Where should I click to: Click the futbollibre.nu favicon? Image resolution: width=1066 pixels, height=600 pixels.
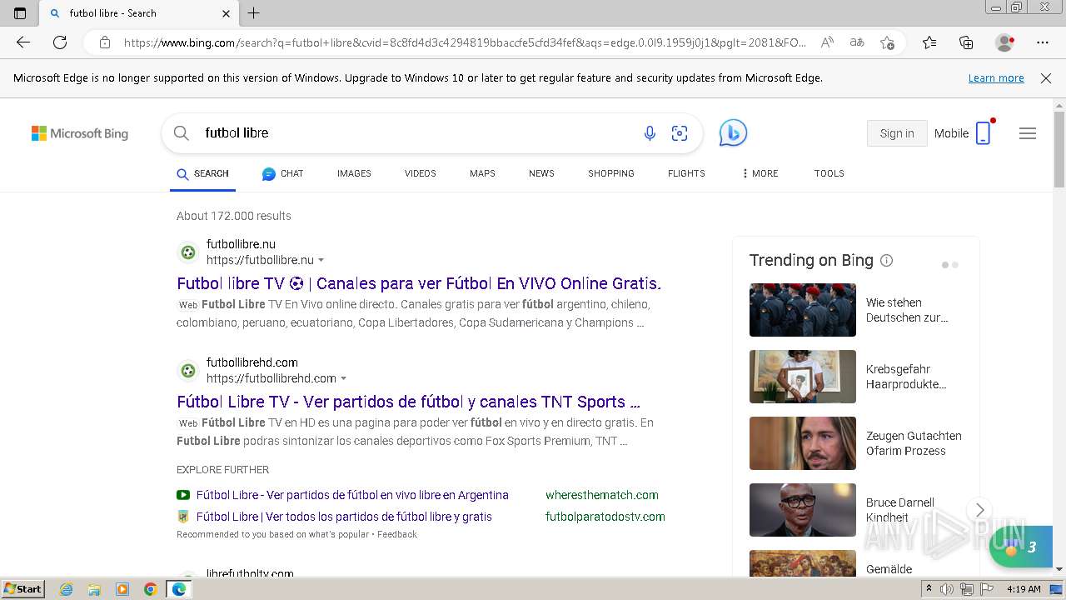(188, 252)
